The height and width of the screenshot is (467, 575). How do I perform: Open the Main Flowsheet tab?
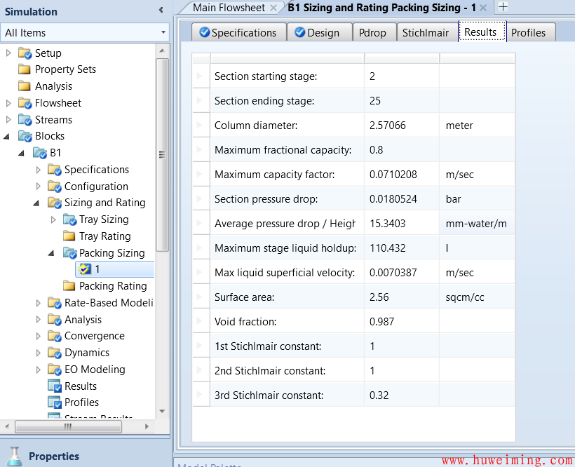click(229, 8)
